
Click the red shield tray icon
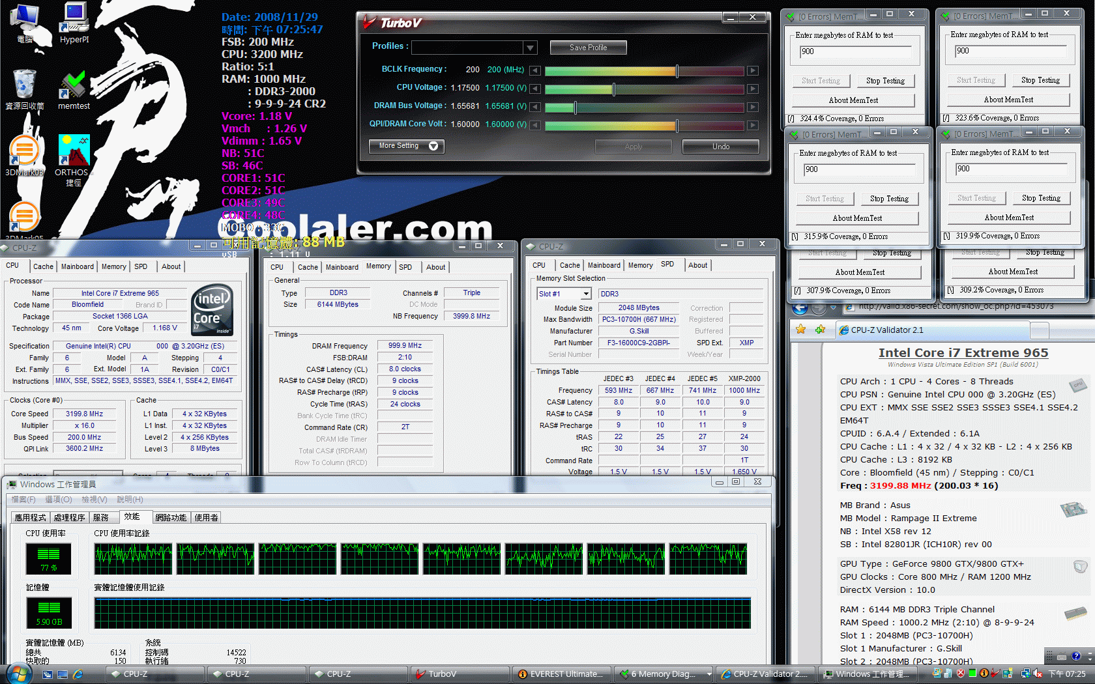click(961, 674)
